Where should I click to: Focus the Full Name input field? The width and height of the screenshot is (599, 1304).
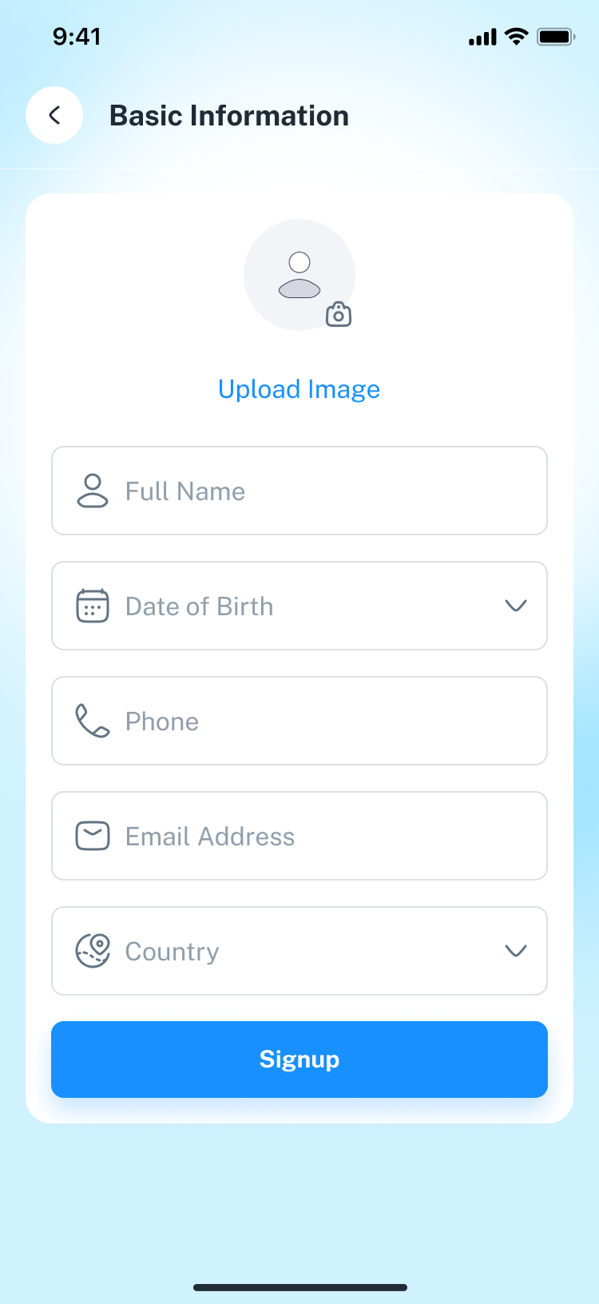click(x=319, y=491)
